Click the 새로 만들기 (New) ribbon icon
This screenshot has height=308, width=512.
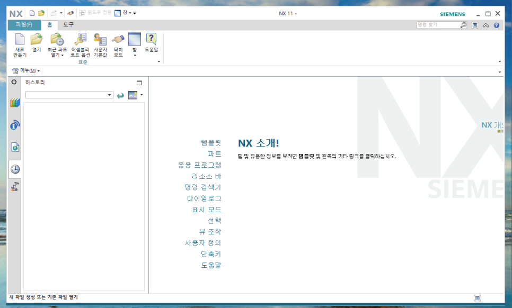coord(20,45)
